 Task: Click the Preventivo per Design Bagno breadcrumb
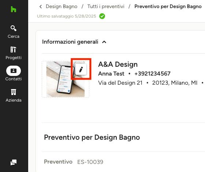click(168, 7)
